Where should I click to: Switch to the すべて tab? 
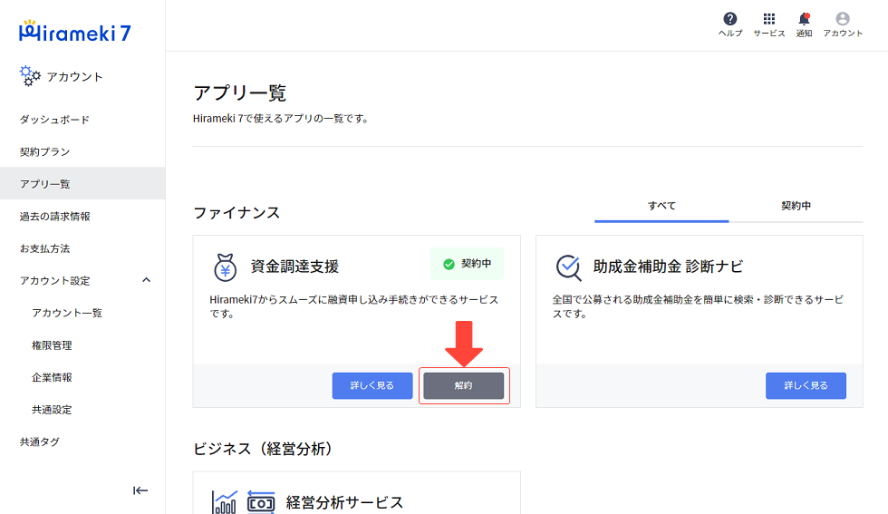click(x=661, y=207)
